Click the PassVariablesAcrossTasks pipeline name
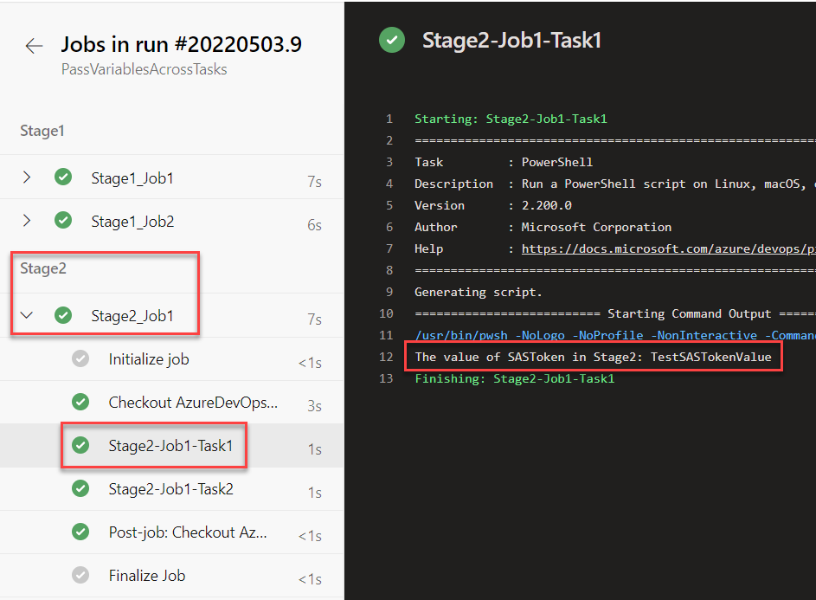 (x=145, y=69)
